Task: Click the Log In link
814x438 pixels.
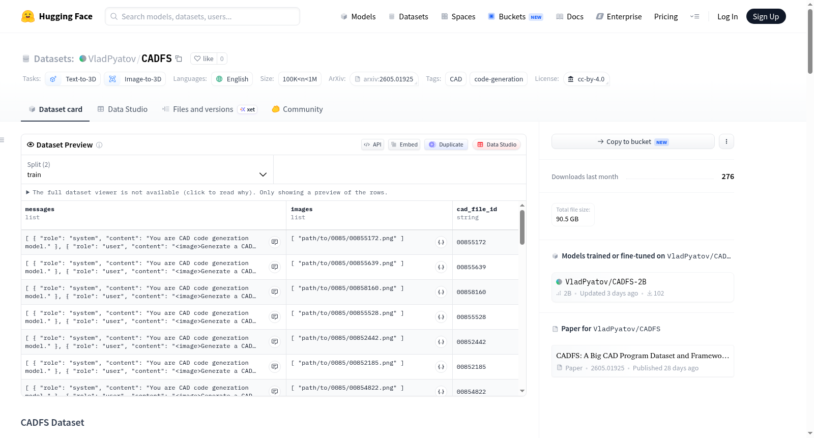Action: [x=728, y=16]
